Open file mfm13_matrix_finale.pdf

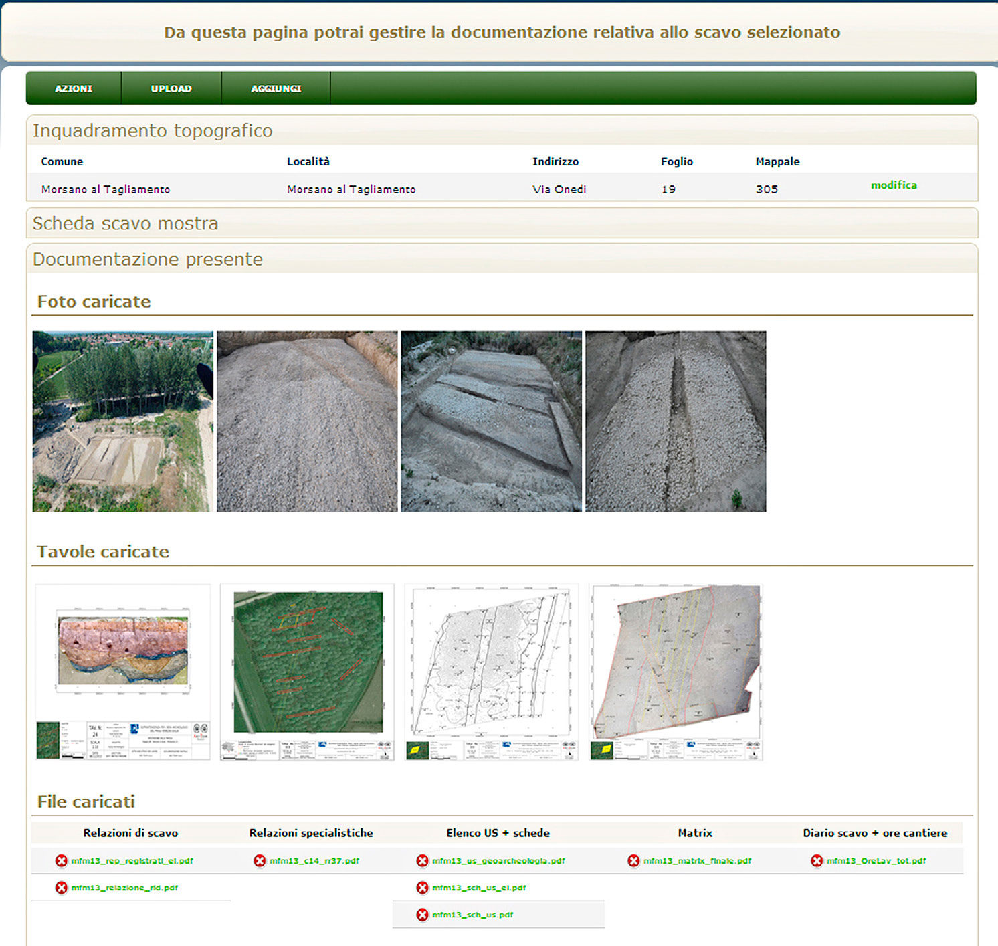point(698,861)
